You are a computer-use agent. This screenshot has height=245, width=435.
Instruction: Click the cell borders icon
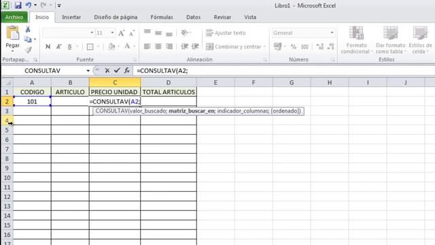90,47
